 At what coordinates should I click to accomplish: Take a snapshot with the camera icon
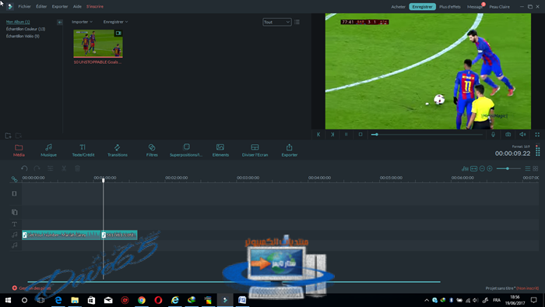[508, 134]
